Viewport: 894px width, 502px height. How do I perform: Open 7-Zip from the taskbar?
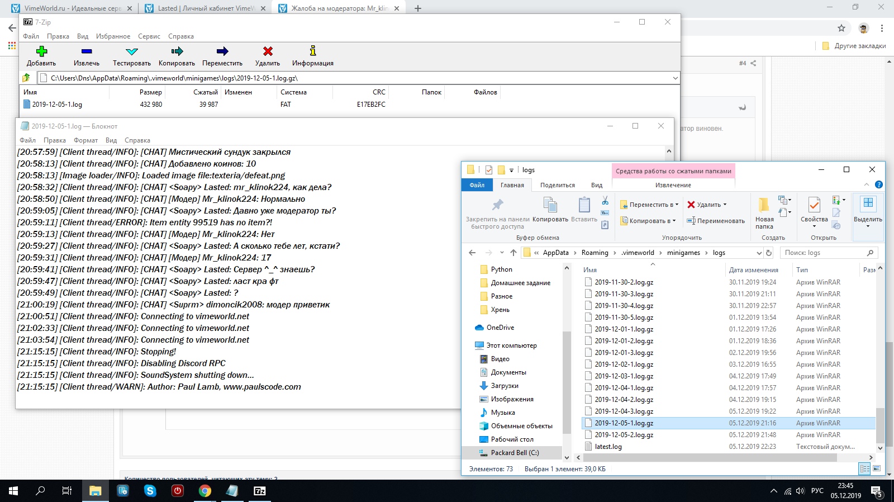(x=260, y=491)
